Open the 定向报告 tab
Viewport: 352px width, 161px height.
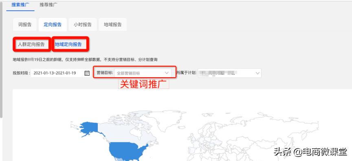point(53,25)
